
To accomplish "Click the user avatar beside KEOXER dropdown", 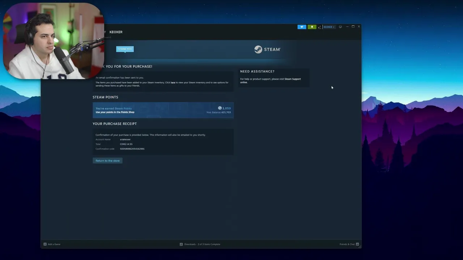I will [x=319, y=27].
